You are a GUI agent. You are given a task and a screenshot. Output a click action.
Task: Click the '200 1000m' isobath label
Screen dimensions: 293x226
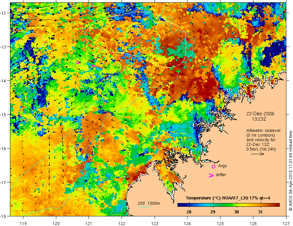pyautogui.click(x=149, y=203)
